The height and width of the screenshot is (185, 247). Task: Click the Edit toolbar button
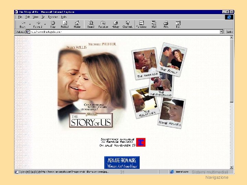point(178,25)
